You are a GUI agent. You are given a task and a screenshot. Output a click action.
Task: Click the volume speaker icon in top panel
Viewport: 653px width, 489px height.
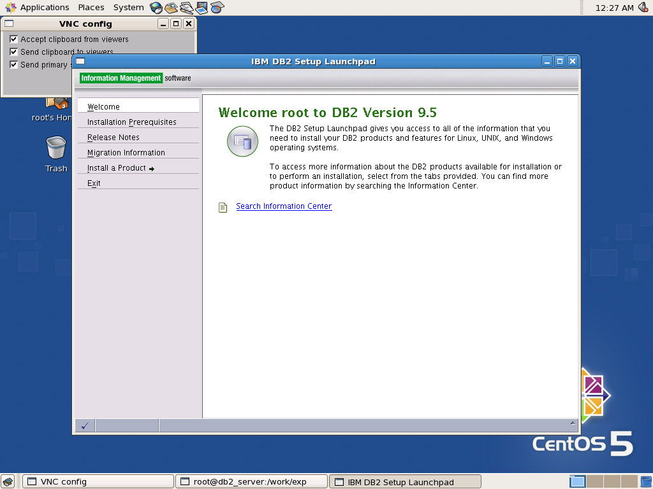(x=643, y=7)
